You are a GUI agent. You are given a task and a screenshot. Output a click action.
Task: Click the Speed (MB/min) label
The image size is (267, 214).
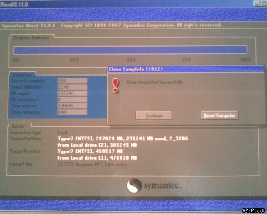[26, 87]
